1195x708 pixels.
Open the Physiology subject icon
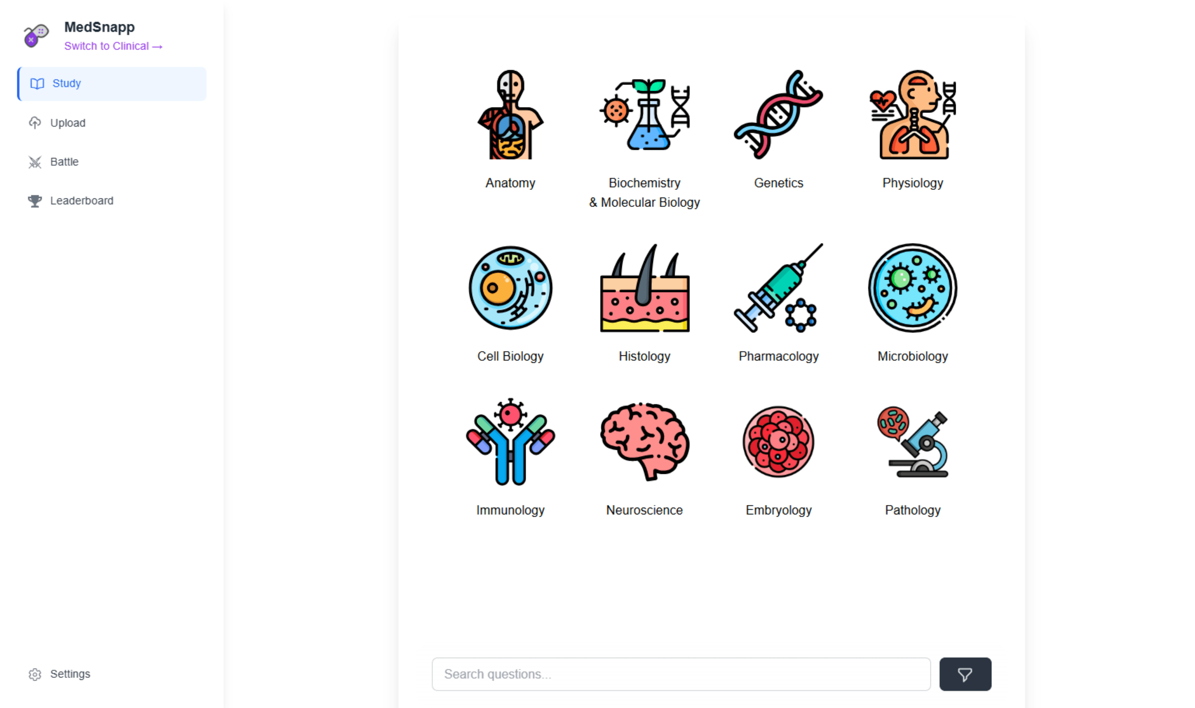click(x=912, y=114)
